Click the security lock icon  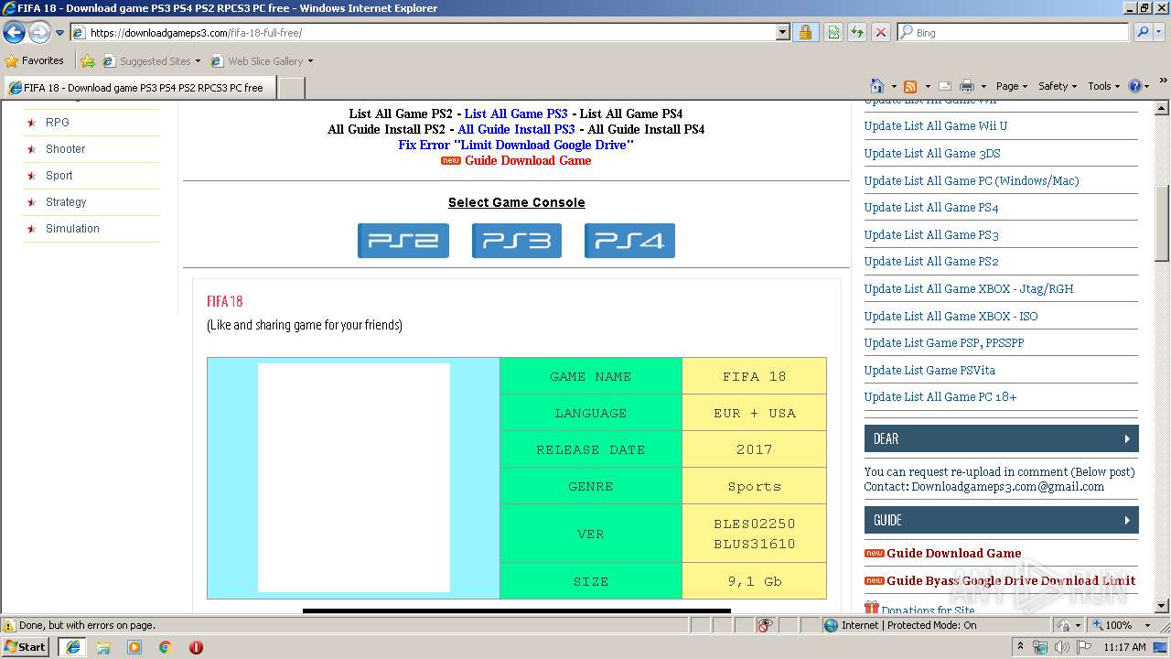click(x=805, y=32)
